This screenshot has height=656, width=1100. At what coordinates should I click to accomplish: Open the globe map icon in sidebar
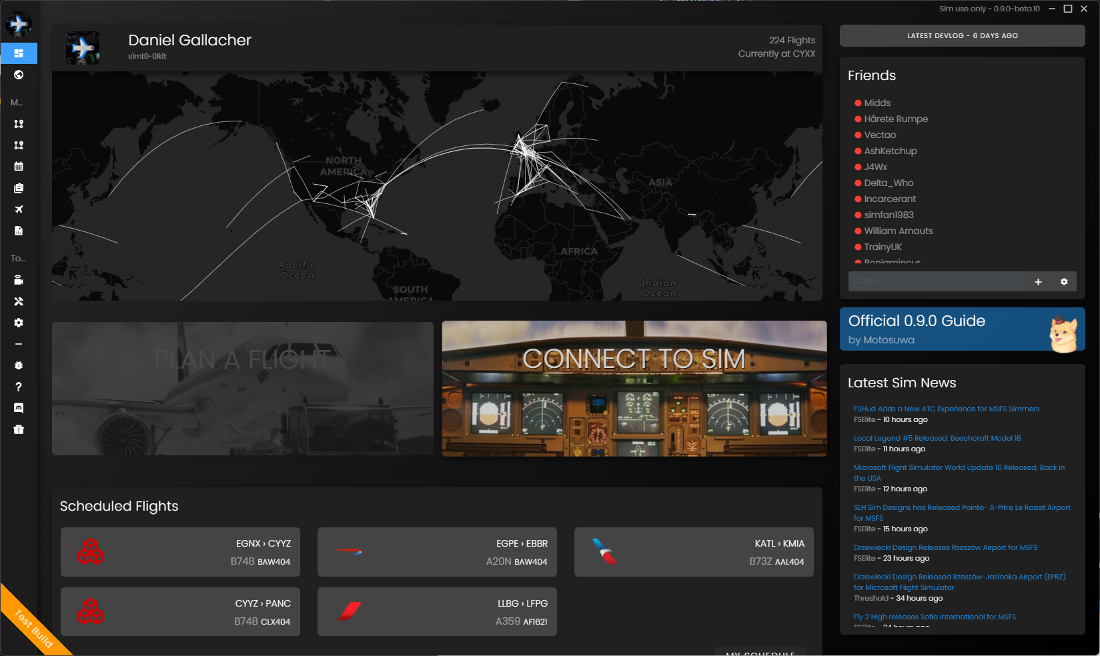(x=19, y=75)
